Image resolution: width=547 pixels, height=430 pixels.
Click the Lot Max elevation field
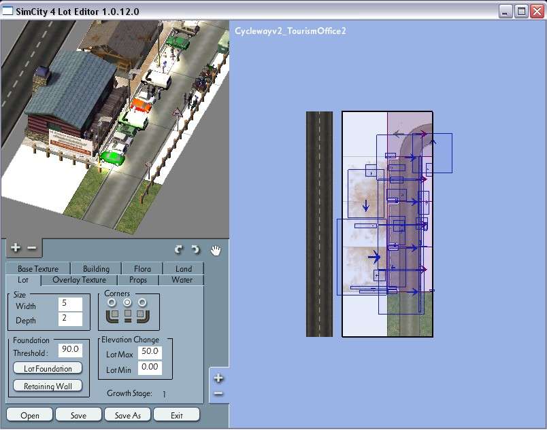[150, 353]
